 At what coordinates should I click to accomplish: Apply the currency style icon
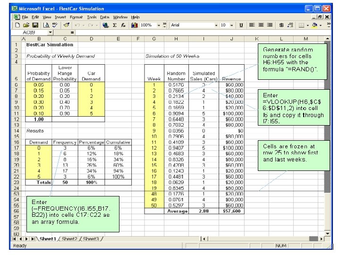[x=281, y=25]
